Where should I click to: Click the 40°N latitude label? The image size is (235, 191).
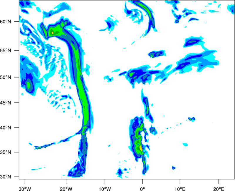point(6,128)
